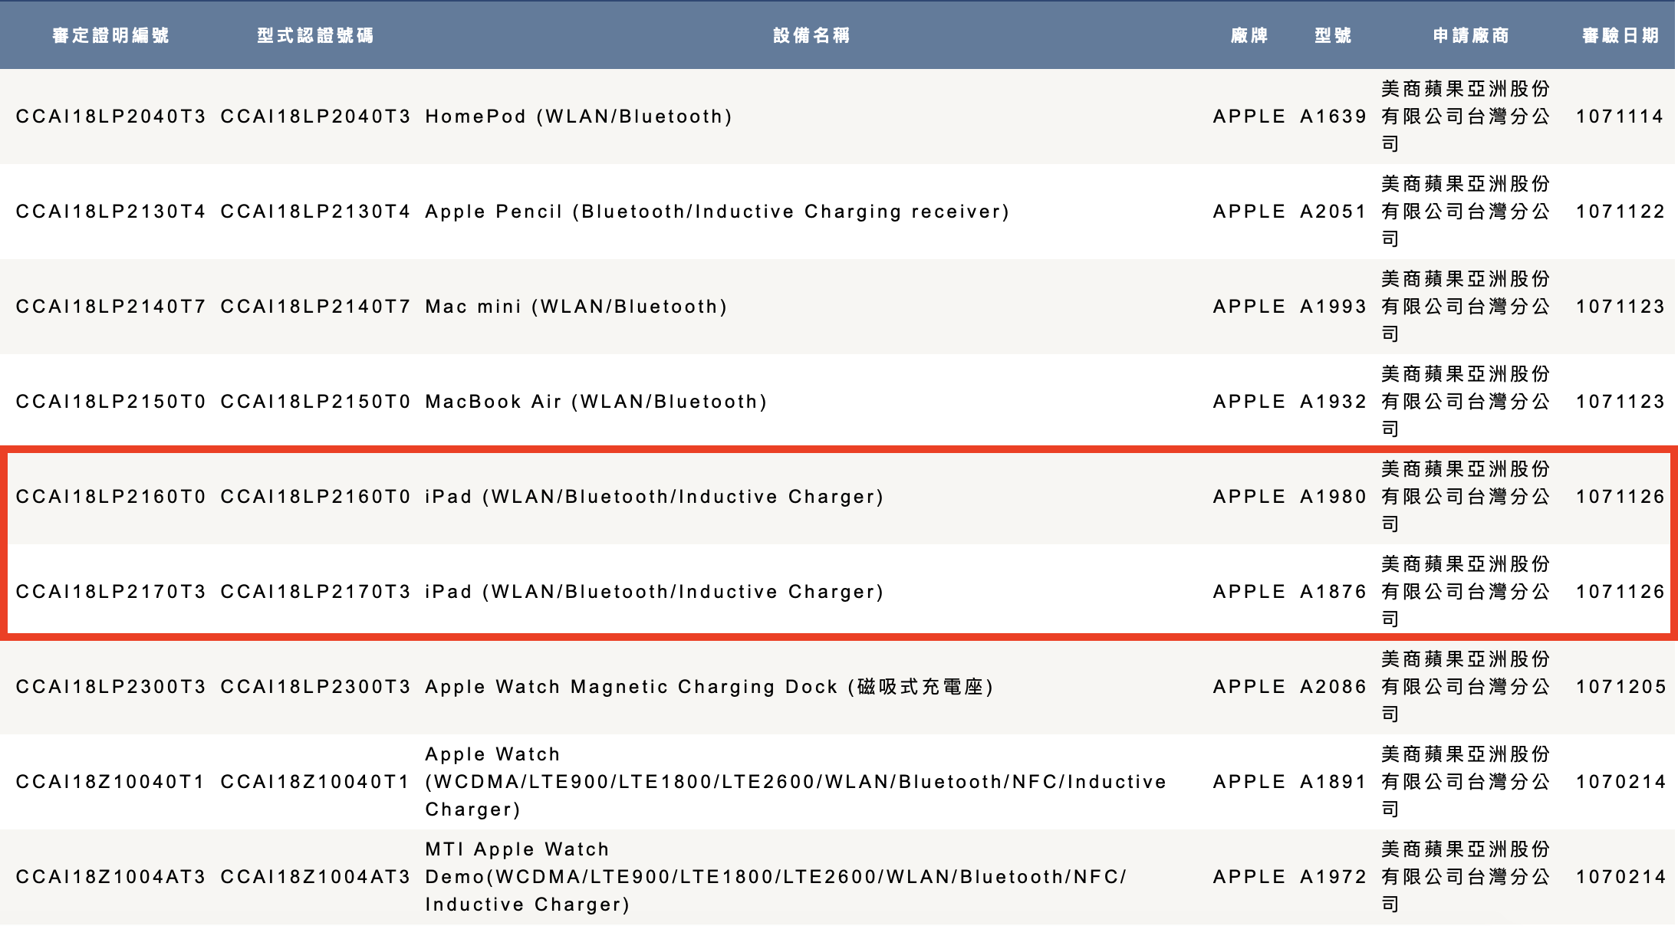Click review date 1070214 in the A1891 row

[x=1620, y=782]
